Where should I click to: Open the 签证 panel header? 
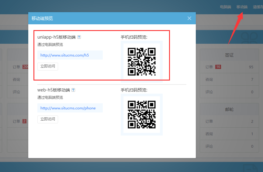click(229, 55)
